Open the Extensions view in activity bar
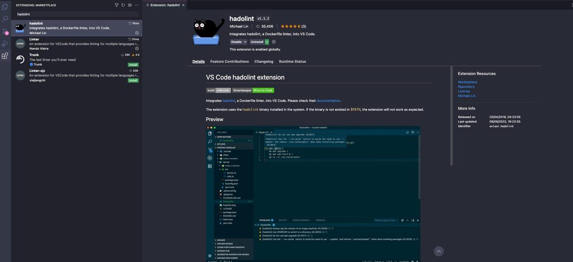This screenshot has height=262, width=573. coord(4,56)
